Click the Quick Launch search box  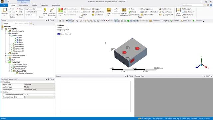click(192, 5)
